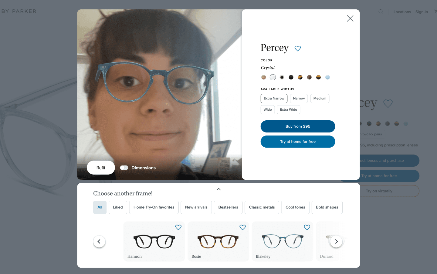Filter frames by New arrivals
This screenshot has width=437, height=274.
click(x=196, y=207)
